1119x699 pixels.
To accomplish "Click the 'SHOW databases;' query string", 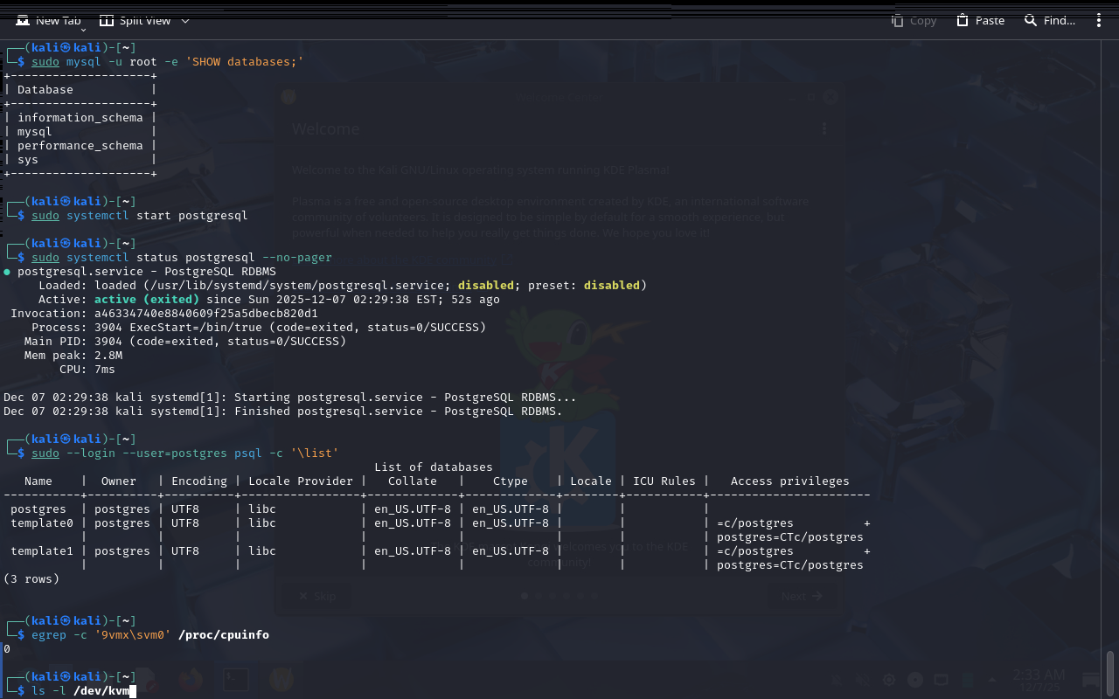I will point(244,62).
